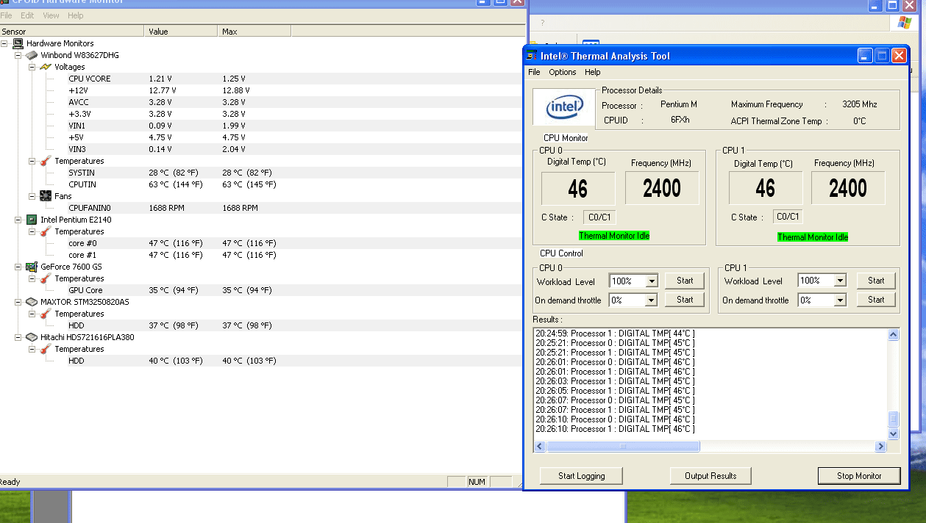Collapse the Hitachi HDS721616PLA380 node
Screen dimensions: 926x523
(x=18, y=337)
